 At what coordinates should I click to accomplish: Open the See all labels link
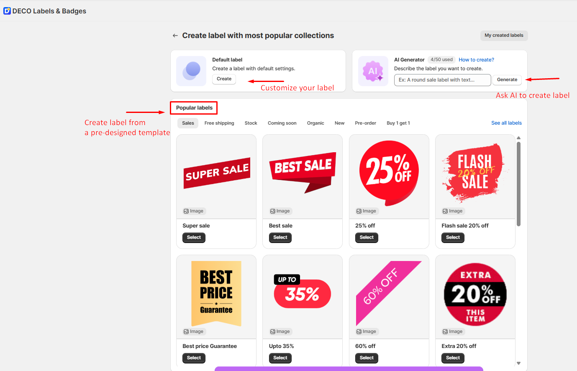(506, 123)
